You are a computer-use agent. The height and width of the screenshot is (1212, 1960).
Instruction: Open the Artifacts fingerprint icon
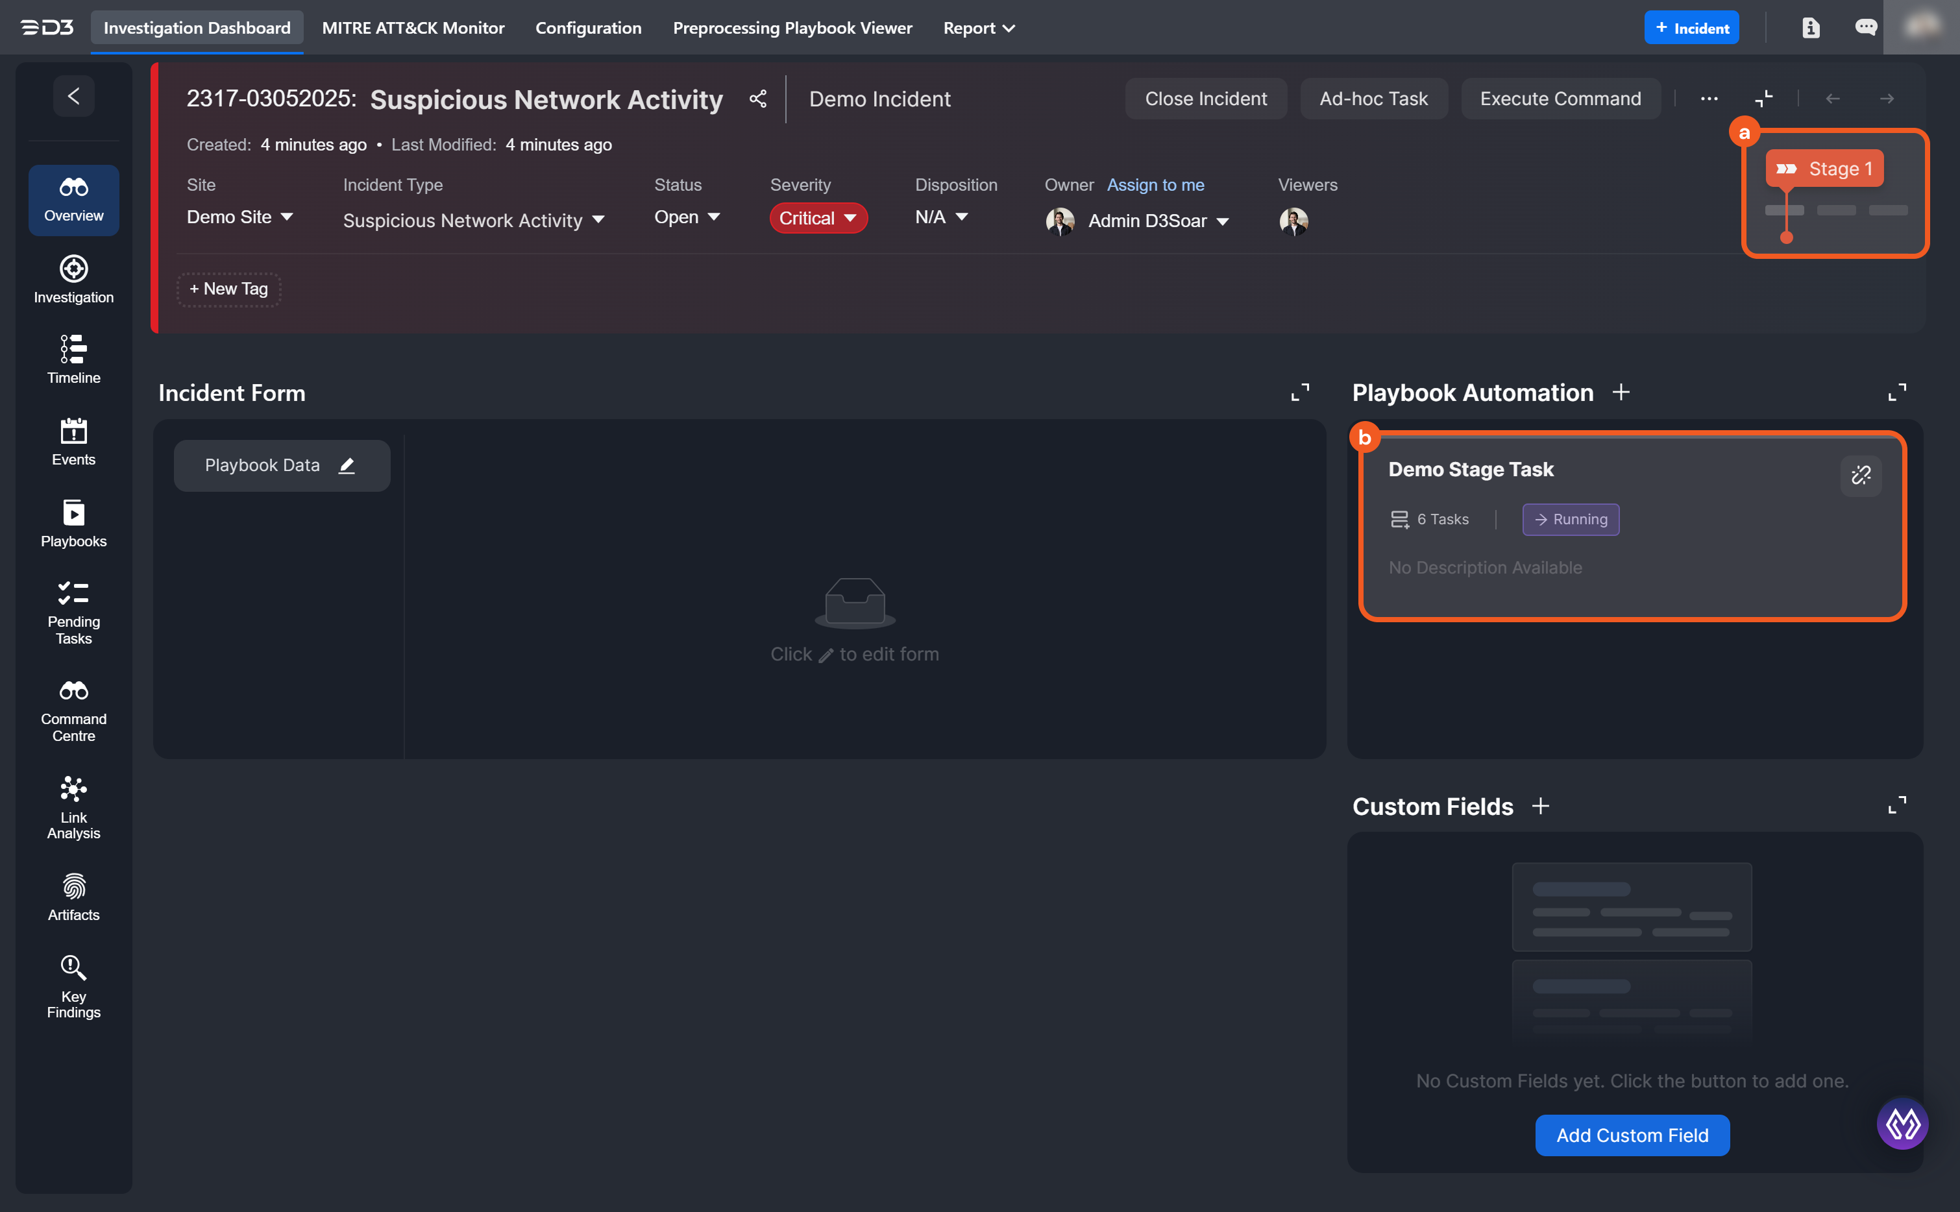pyautogui.click(x=74, y=888)
